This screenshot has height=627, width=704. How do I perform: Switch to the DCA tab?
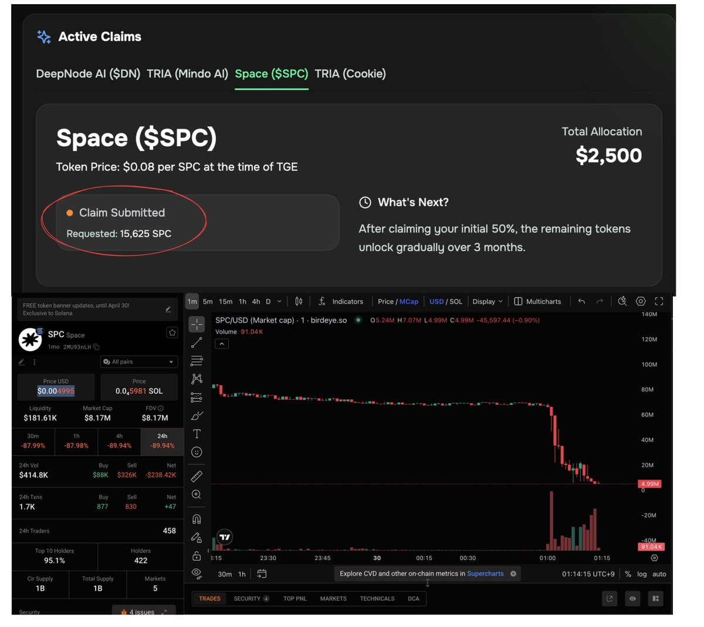414,599
